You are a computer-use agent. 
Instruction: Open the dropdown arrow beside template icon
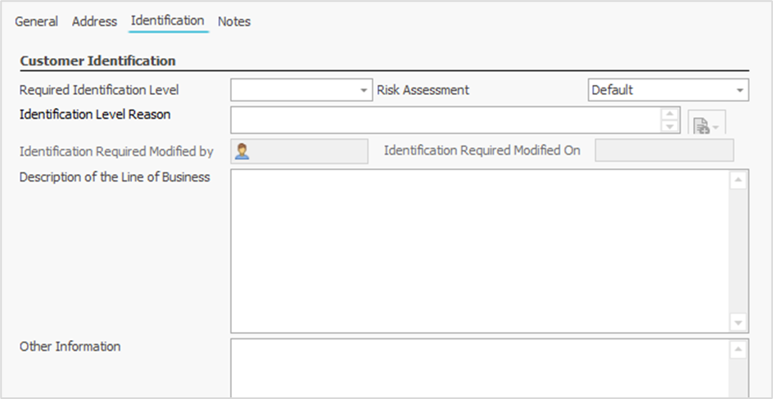(x=716, y=127)
